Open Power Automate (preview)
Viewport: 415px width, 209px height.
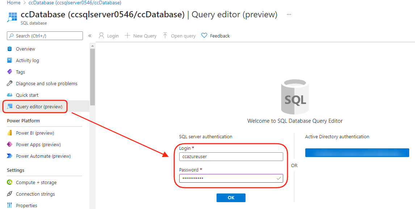[x=43, y=156]
